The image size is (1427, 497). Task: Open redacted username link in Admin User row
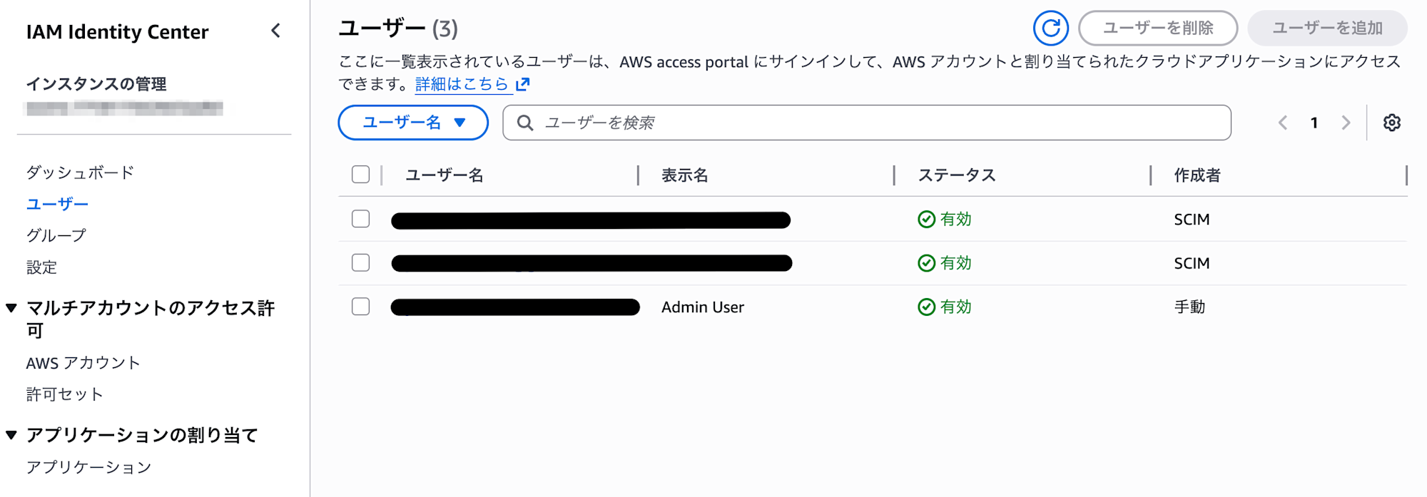515,307
